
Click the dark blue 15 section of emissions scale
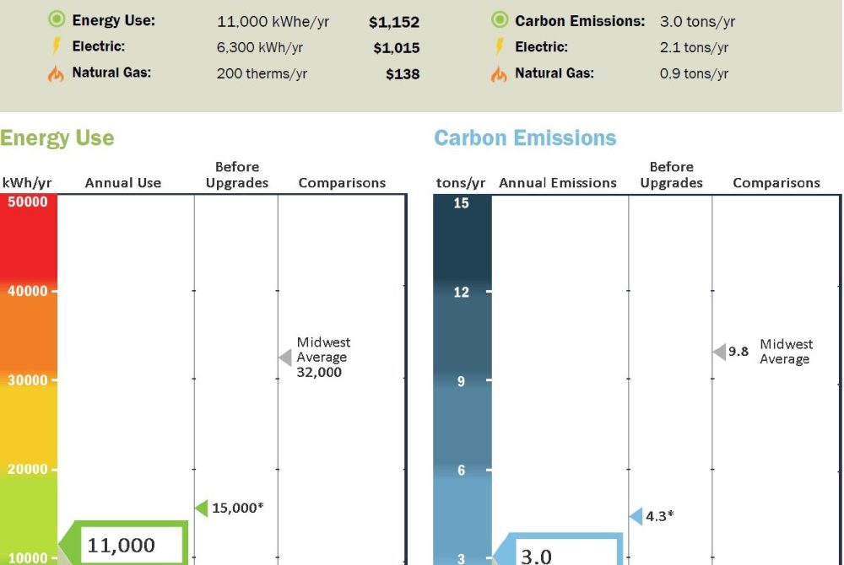463,236
